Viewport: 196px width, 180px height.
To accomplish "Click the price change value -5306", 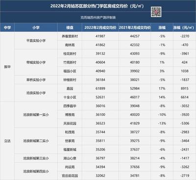I will (x=185, y=124).
